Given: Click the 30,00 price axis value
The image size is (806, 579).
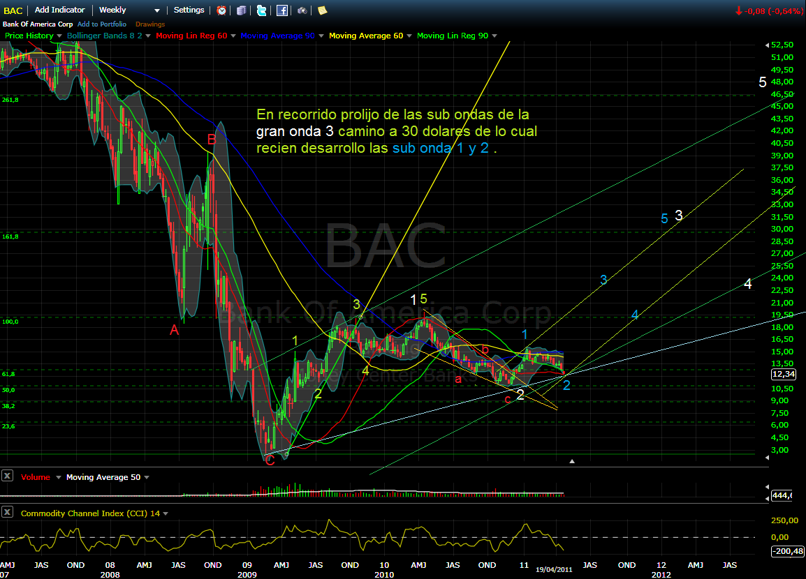Looking at the screenshot, I should pyautogui.click(x=782, y=229).
